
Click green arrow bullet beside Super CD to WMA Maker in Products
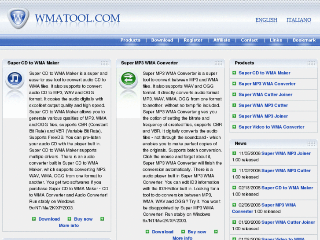[234, 73]
